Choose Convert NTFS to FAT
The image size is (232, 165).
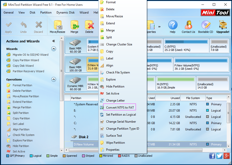[120, 108]
